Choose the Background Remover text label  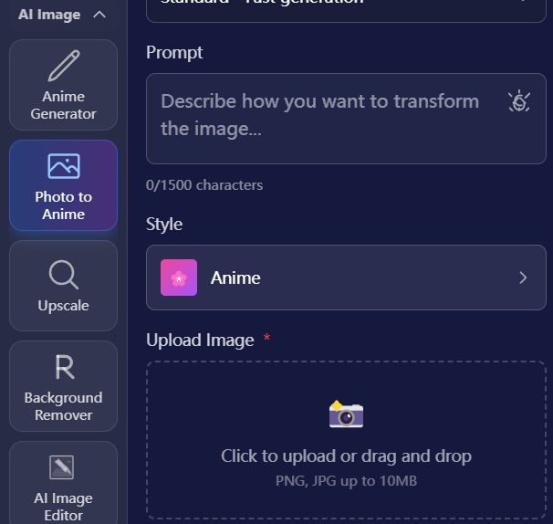tap(63, 406)
